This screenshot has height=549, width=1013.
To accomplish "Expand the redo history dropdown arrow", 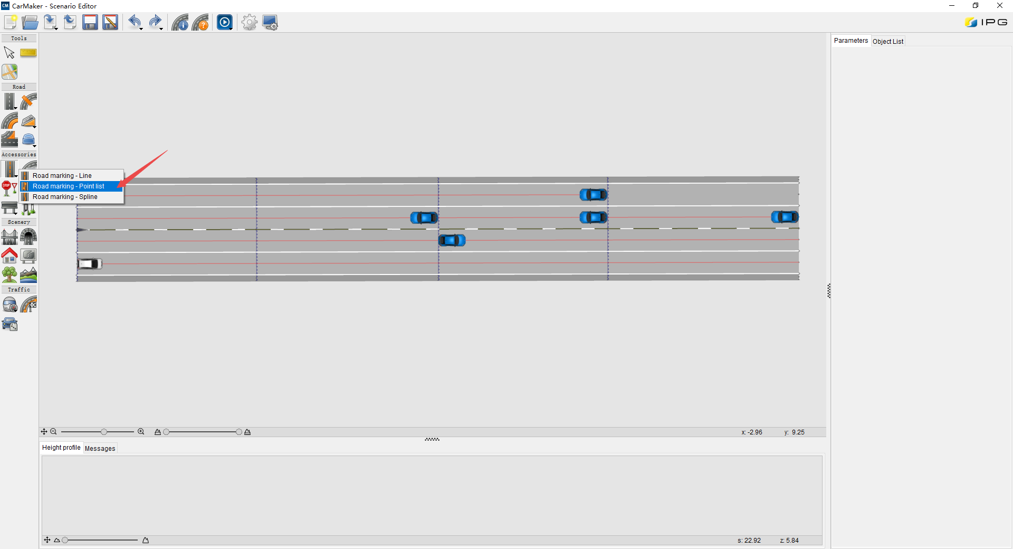I will pos(161,29).
